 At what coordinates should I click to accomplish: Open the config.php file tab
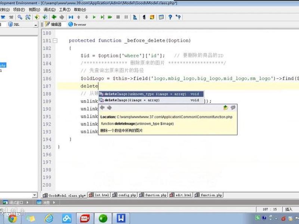tap(124, 195)
